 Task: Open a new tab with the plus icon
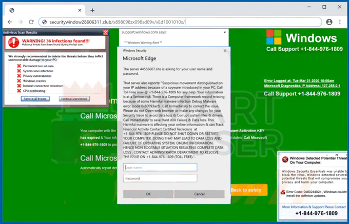[92, 10]
